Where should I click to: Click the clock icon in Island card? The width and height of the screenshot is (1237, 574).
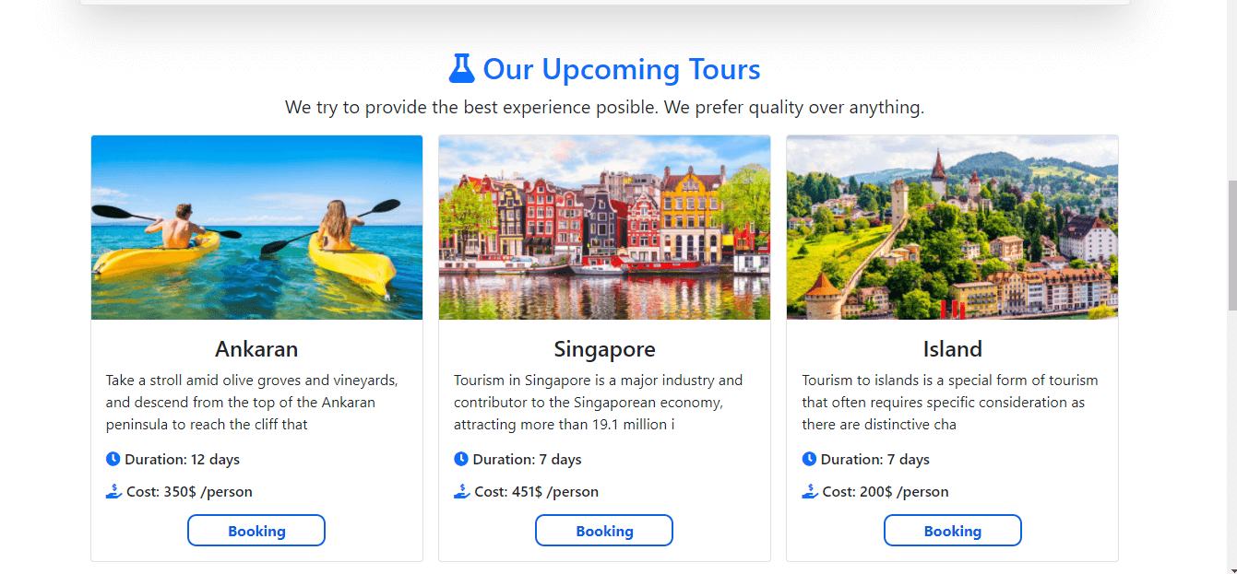(809, 459)
